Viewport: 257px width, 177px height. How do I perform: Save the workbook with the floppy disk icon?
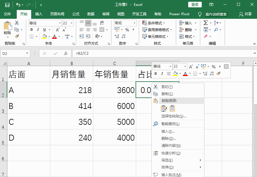point(7,5)
